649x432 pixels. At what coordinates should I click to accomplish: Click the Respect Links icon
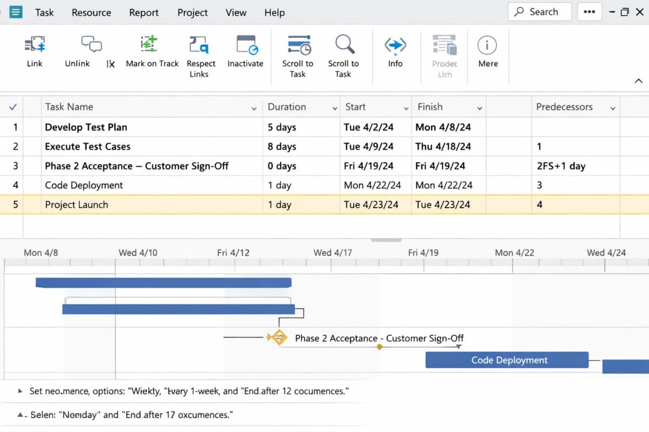pos(199,45)
